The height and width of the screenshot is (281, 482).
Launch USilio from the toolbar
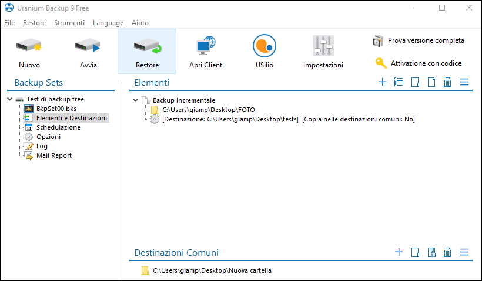[265, 52]
